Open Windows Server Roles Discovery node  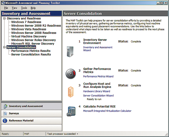33,40
